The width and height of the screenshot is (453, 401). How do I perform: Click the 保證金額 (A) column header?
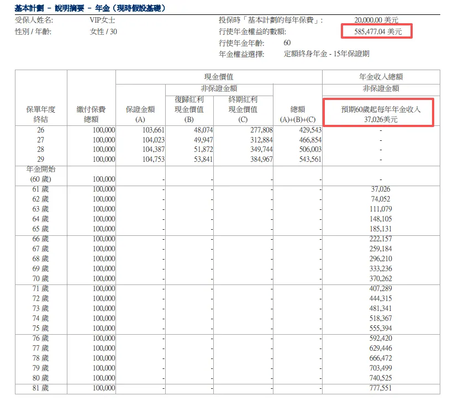click(x=140, y=114)
